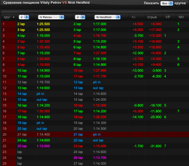Click Petrov's magenta '1:13.900' best lap

coord(43,146)
